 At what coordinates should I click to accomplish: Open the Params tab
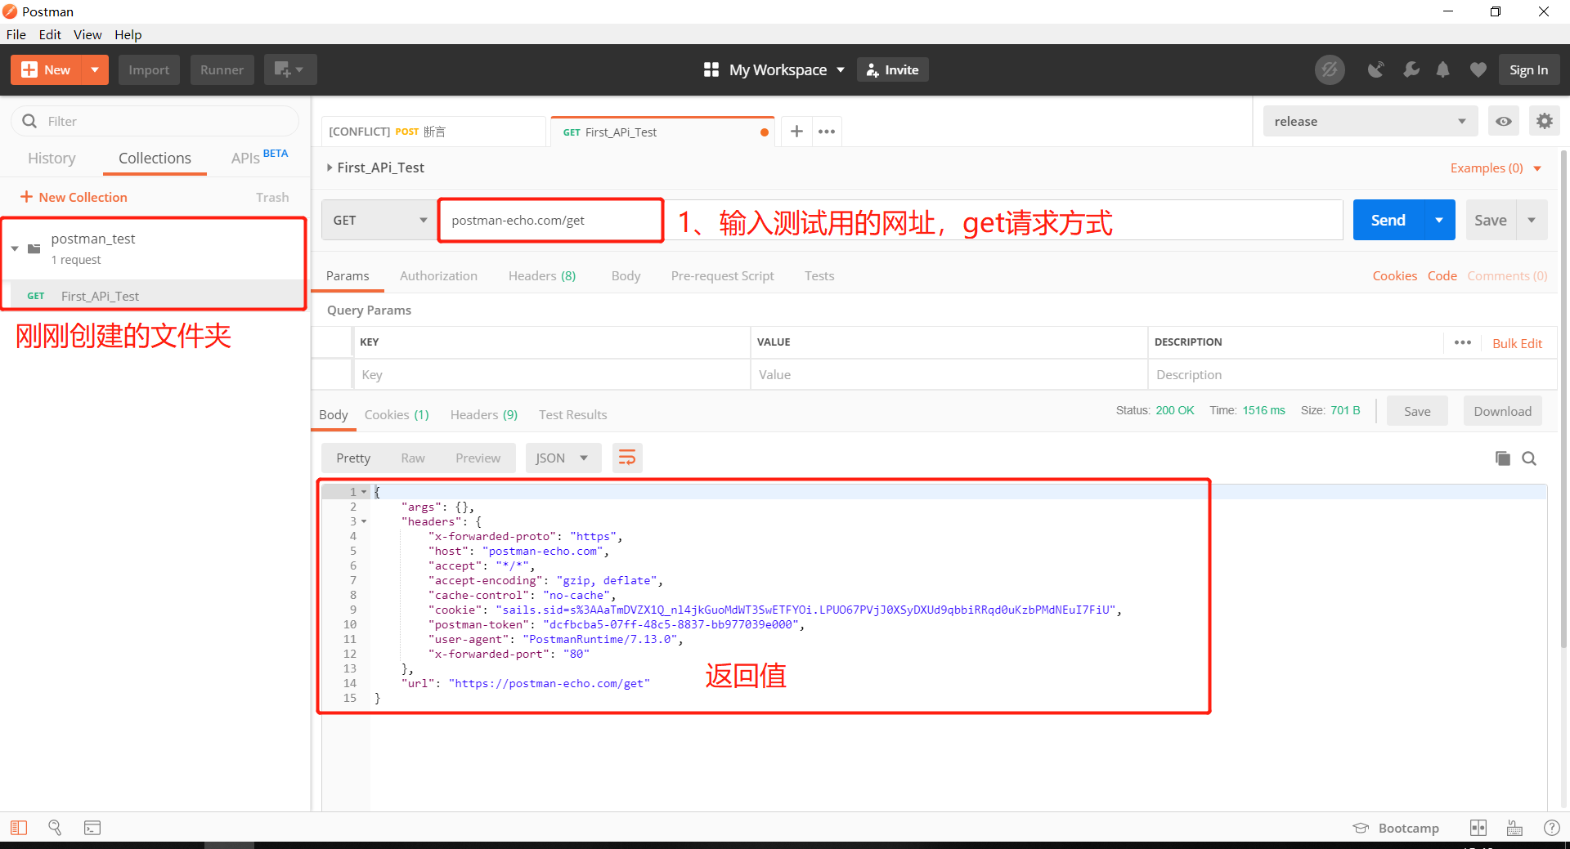(x=348, y=276)
